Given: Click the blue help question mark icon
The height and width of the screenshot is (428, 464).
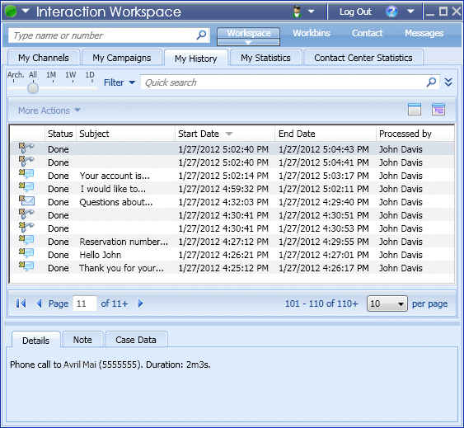Looking at the screenshot, I should pos(391,12).
